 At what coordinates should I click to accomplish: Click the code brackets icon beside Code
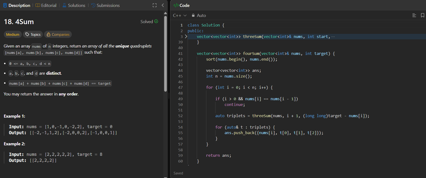[176, 5]
